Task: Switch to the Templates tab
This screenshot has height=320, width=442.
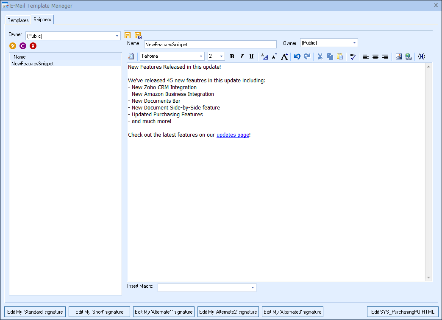Action: 18,20
